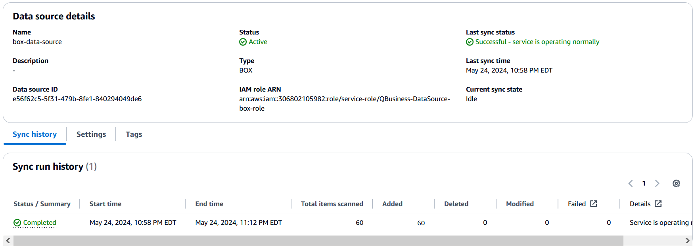Click the Data source ID value e56f62c5

(x=77, y=99)
